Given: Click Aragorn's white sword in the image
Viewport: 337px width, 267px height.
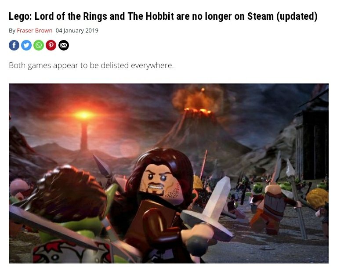Looking at the screenshot, I should point(212,206).
